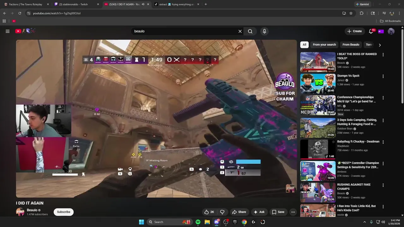Click the Ask button
The width and height of the screenshot is (404, 227).
point(259,212)
